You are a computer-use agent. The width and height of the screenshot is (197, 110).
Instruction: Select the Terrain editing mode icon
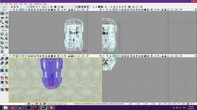tap(2, 18)
